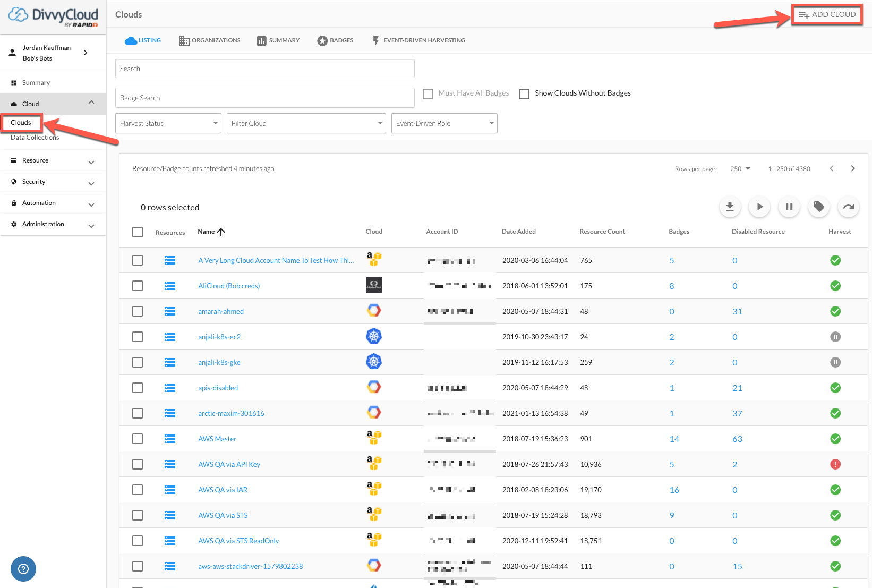Open the anjali-k8s-ec2 cloud link
Image resolution: width=872 pixels, height=588 pixels.
[x=219, y=337]
